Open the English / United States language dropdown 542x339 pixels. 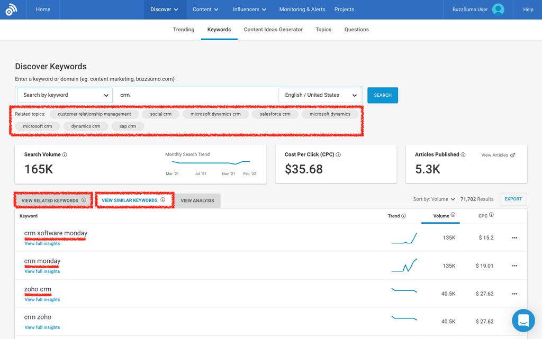[x=321, y=95]
